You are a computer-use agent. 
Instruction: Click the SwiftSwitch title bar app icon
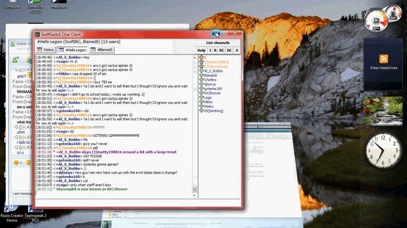[38, 34]
